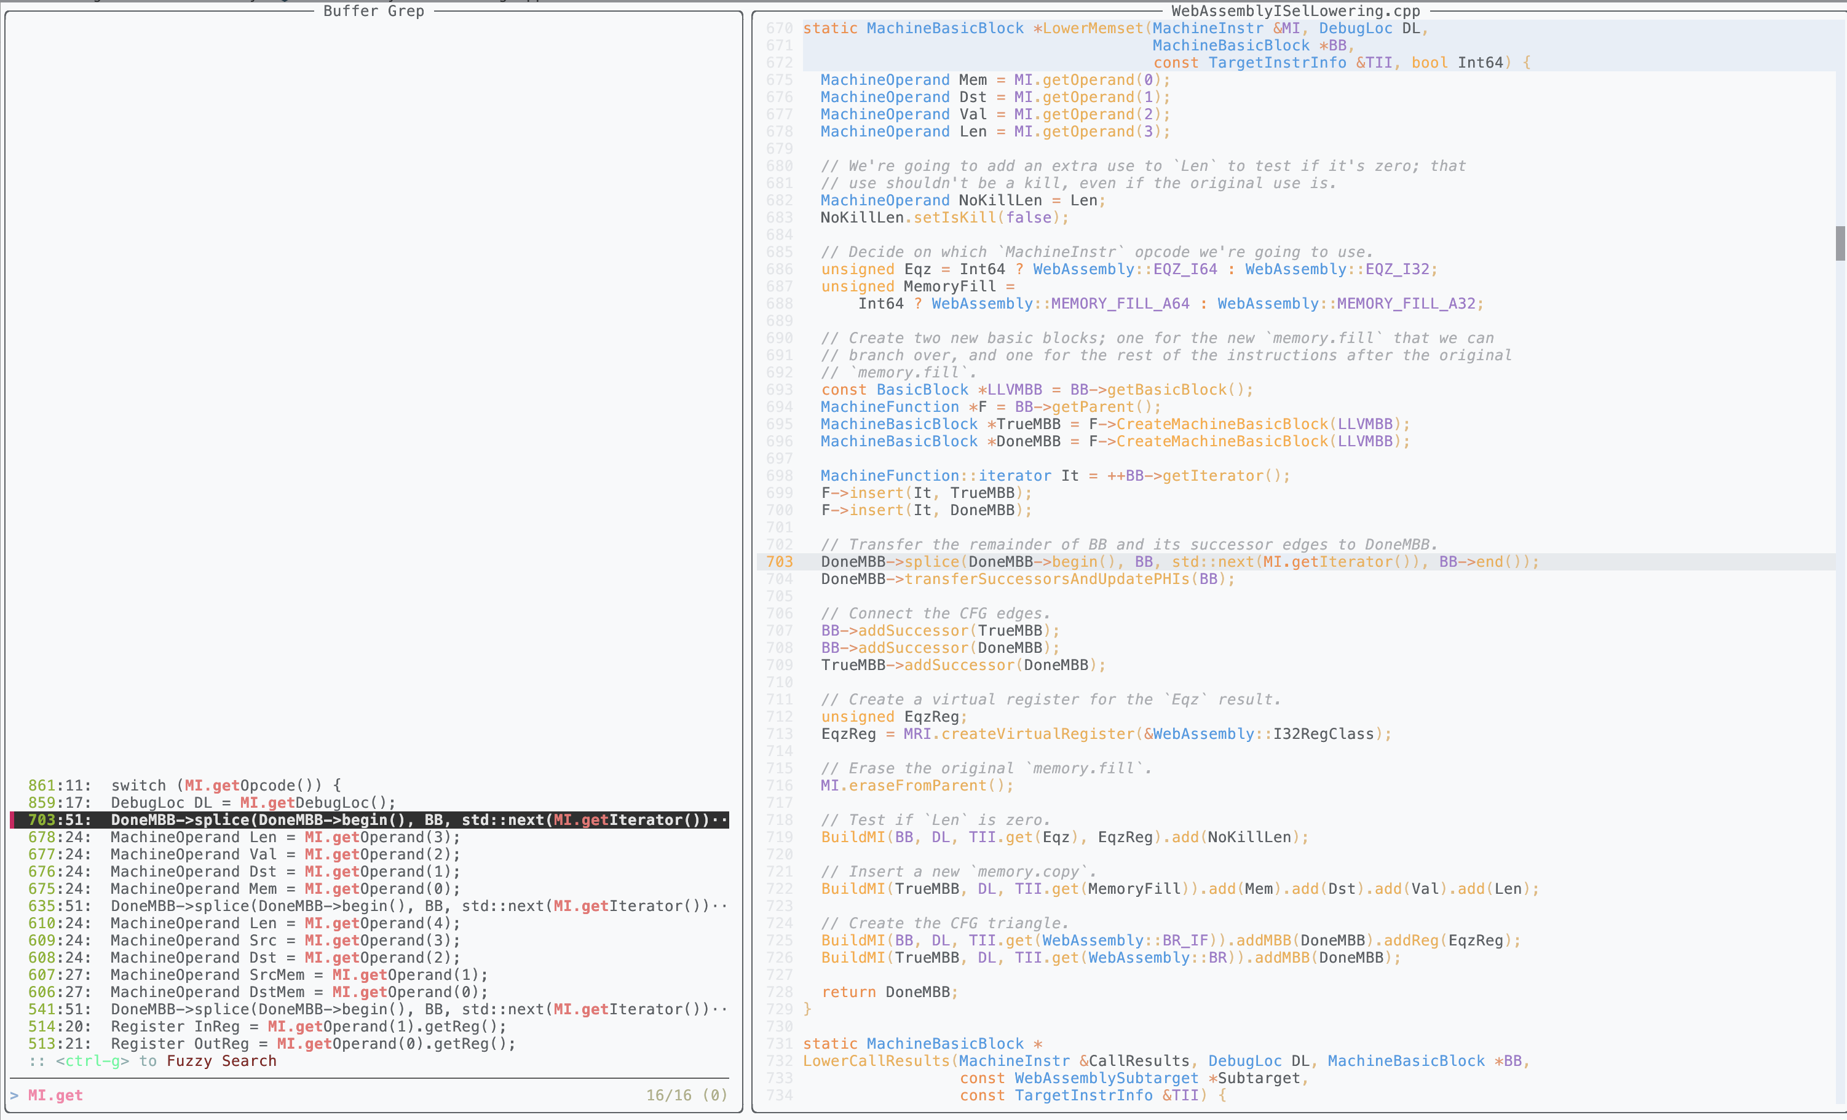
Task: Click line number 703 in preview gutter
Action: pos(779,561)
